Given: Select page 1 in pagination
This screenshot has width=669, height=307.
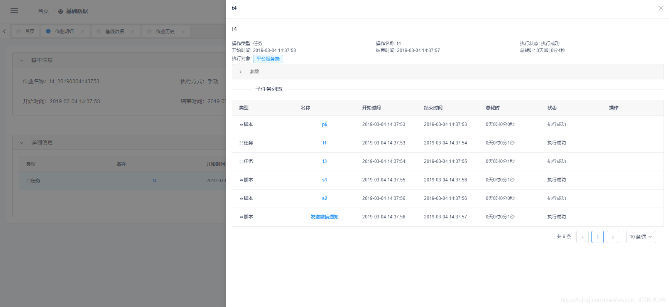Looking at the screenshot, I should coord(598,237).
